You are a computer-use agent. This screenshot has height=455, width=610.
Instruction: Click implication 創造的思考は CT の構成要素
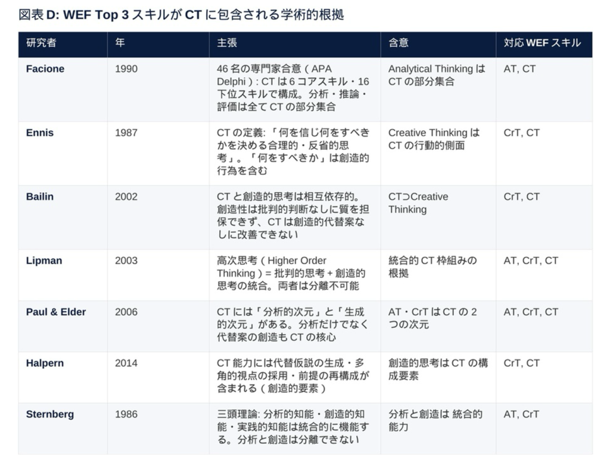coord(438,369)
